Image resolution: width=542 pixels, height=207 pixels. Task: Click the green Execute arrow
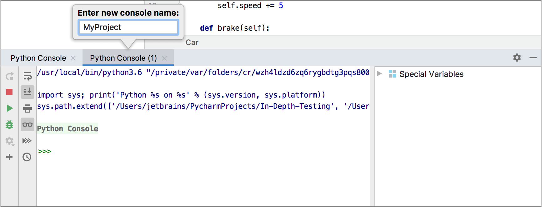tap(10, 108)
